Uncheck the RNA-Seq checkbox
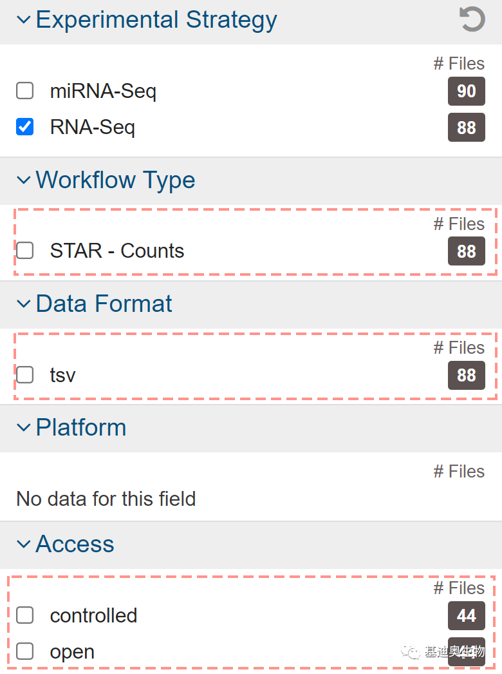The height and width of the screenshot is (674, 502). pyautogui.click(x=25, y=127)
